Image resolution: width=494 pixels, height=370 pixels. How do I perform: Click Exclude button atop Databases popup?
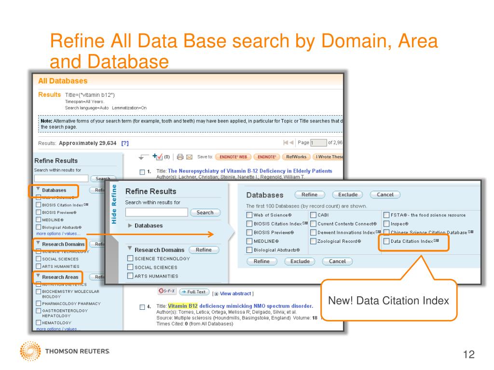pyautogui.click(x=348, y=195)
